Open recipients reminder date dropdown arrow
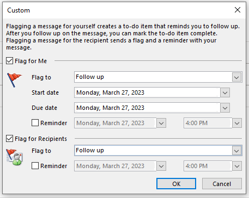Image resolution: width=249 pixels, height=198 pixels. 161,166
